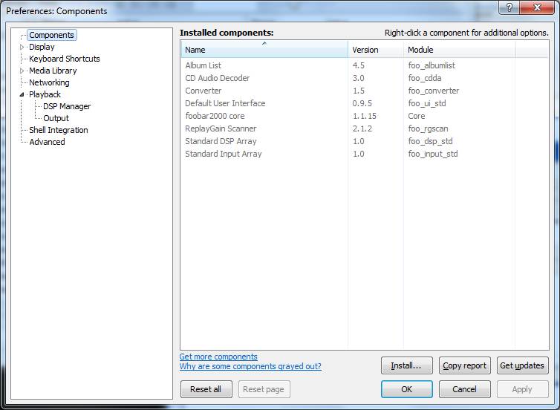Open Why are some components grayed out link

250,366
